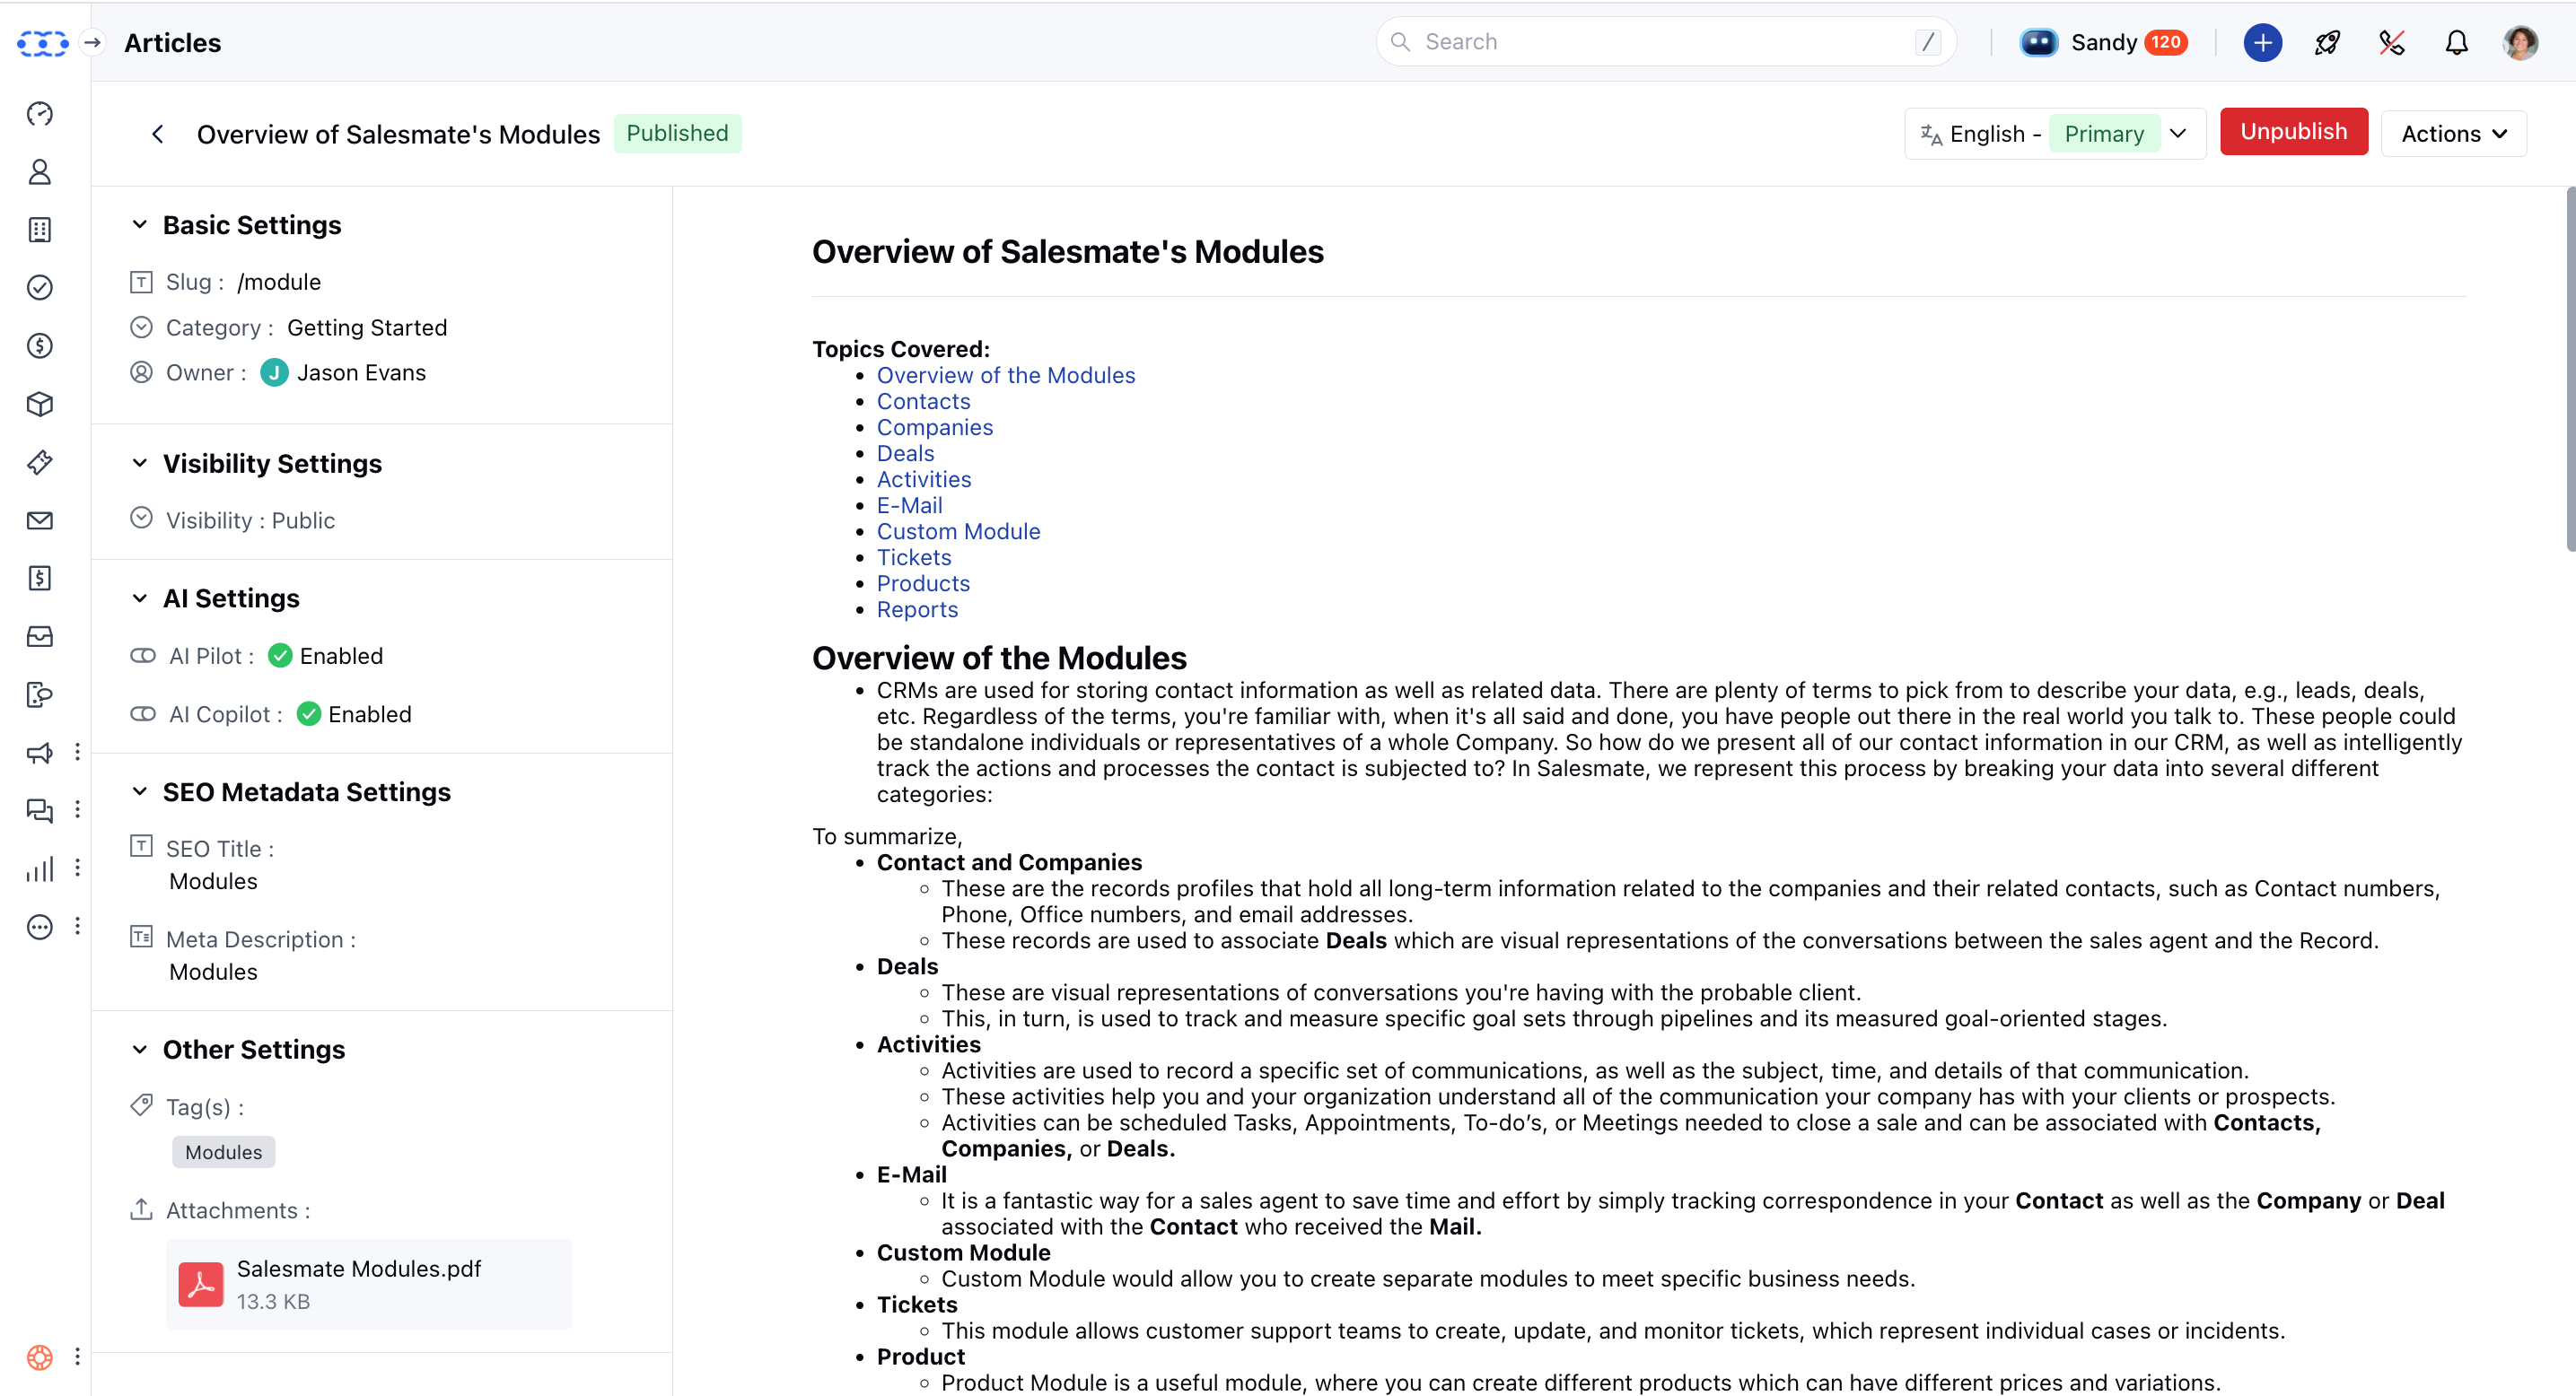Viewport: 2576px width, 1396px height.
Task: Go back using the left chevron
Action: [157, 134]
